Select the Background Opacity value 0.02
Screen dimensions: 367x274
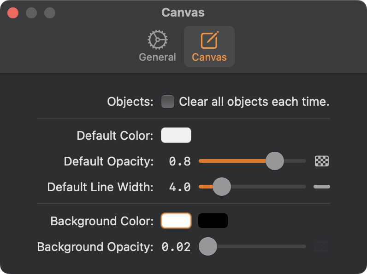[176, 247]
